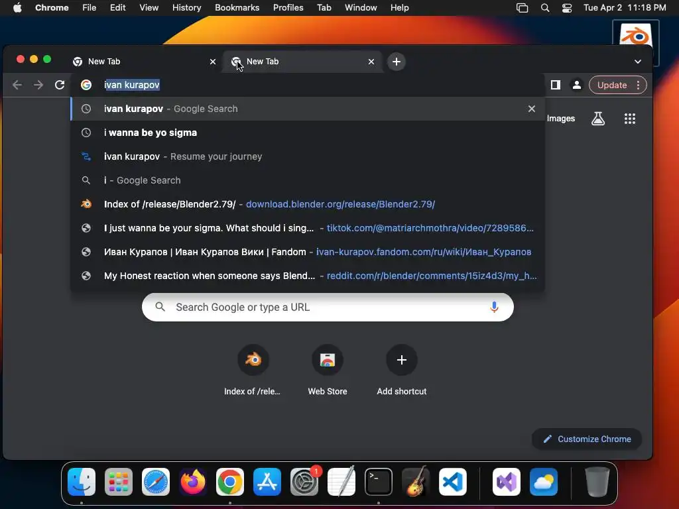Open the Blender file icon on desktop

point(636,34)
